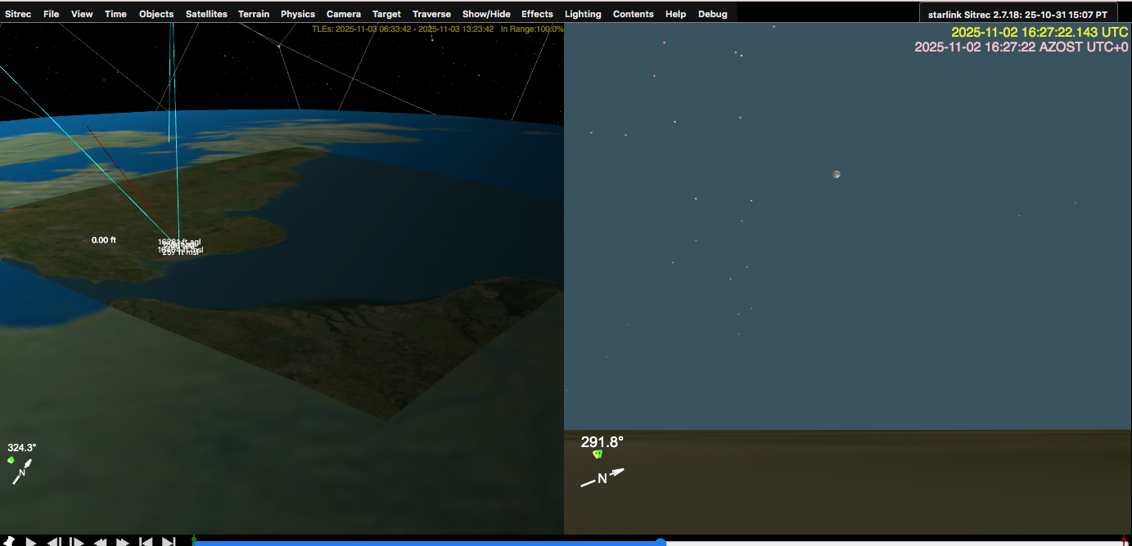Click the fast rewind button
1132x546 pixels.
coord(100,541)
